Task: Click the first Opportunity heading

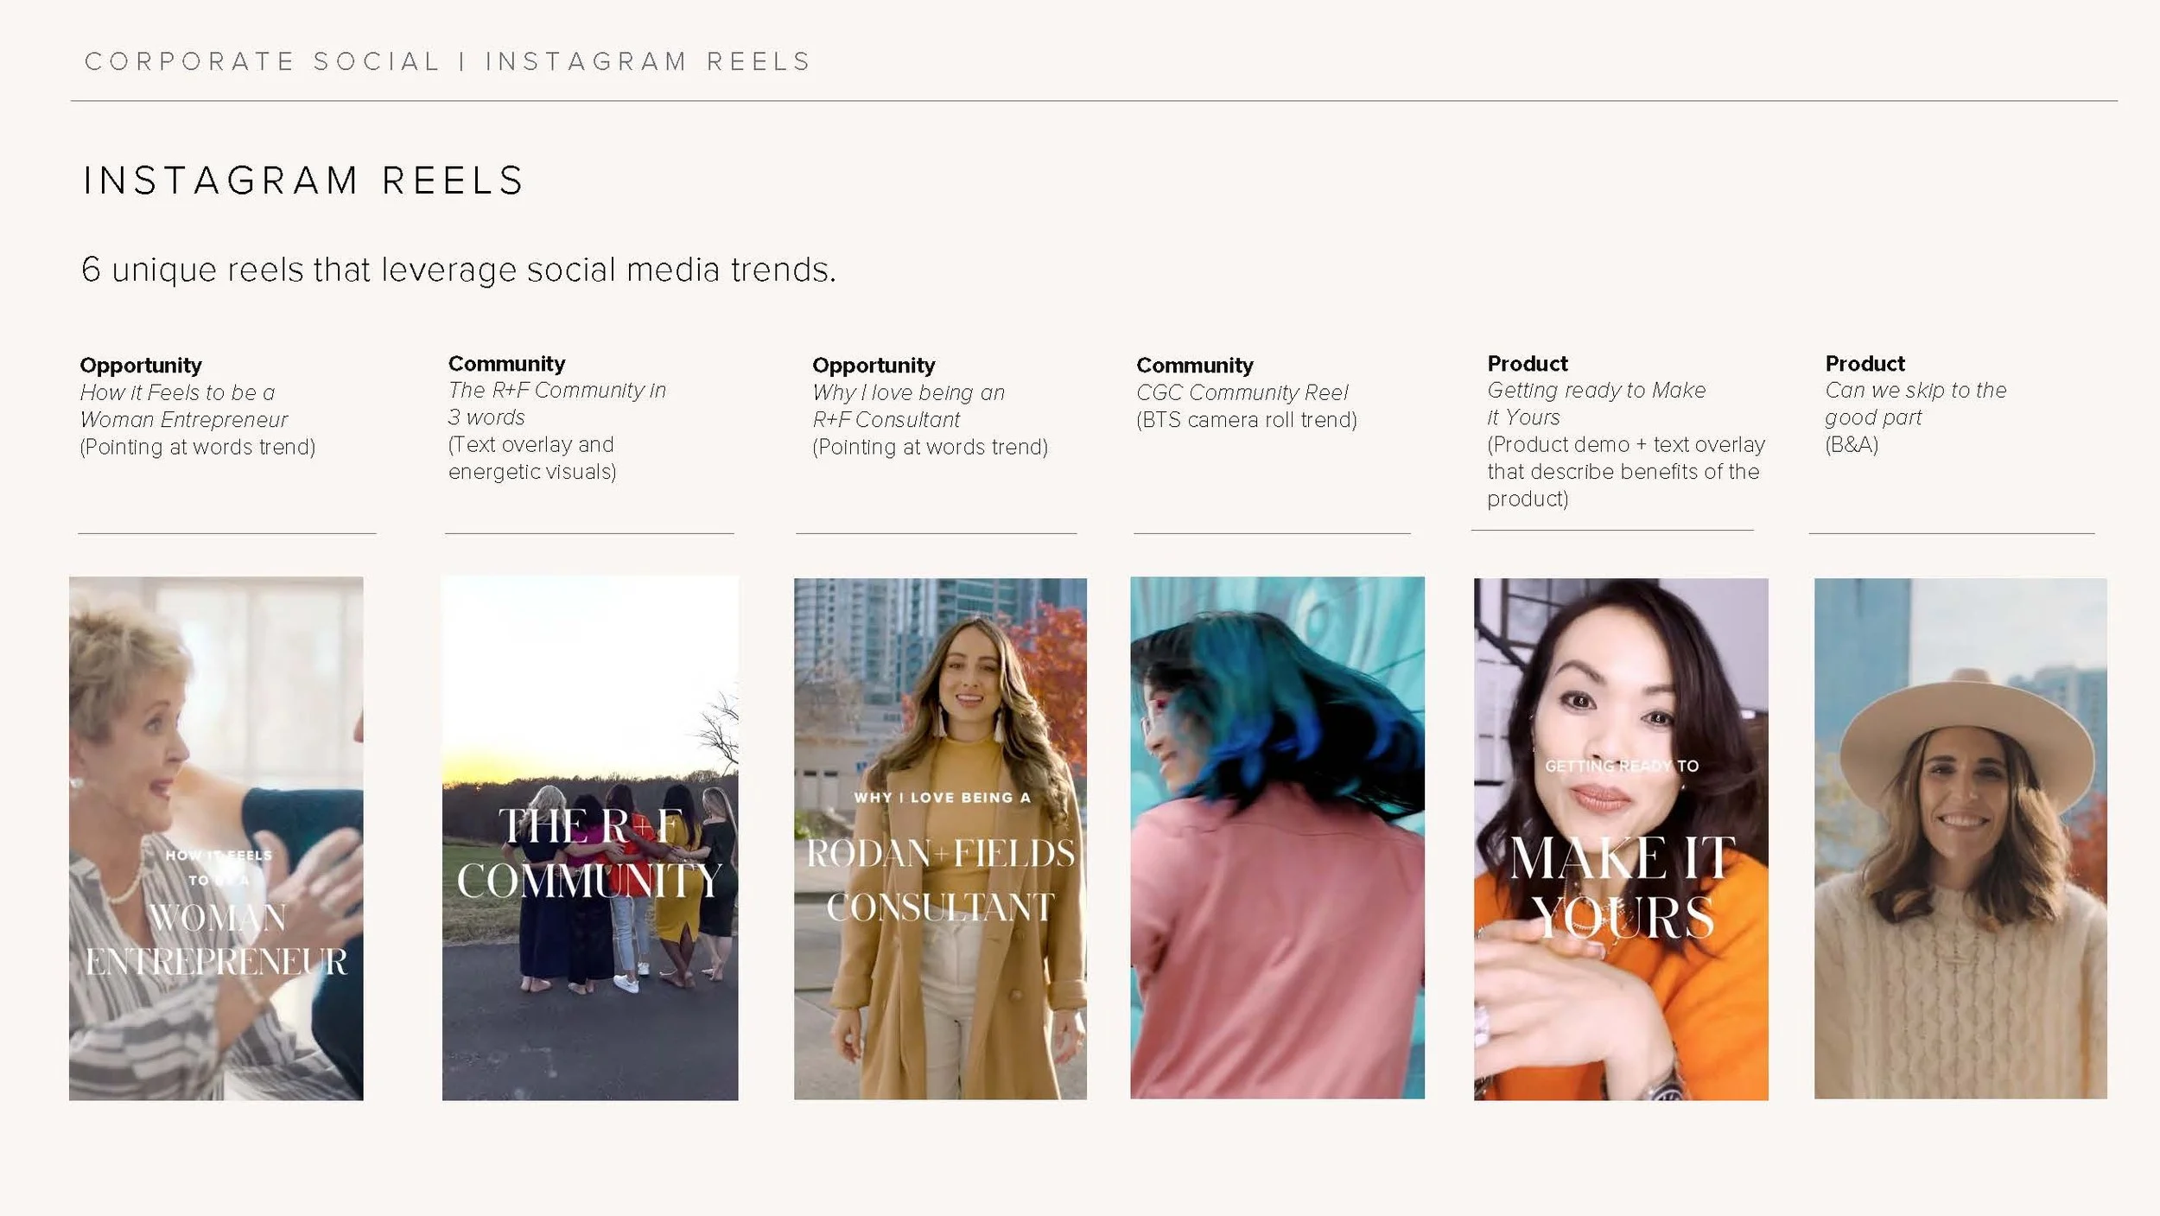Action: pos(141,366)
